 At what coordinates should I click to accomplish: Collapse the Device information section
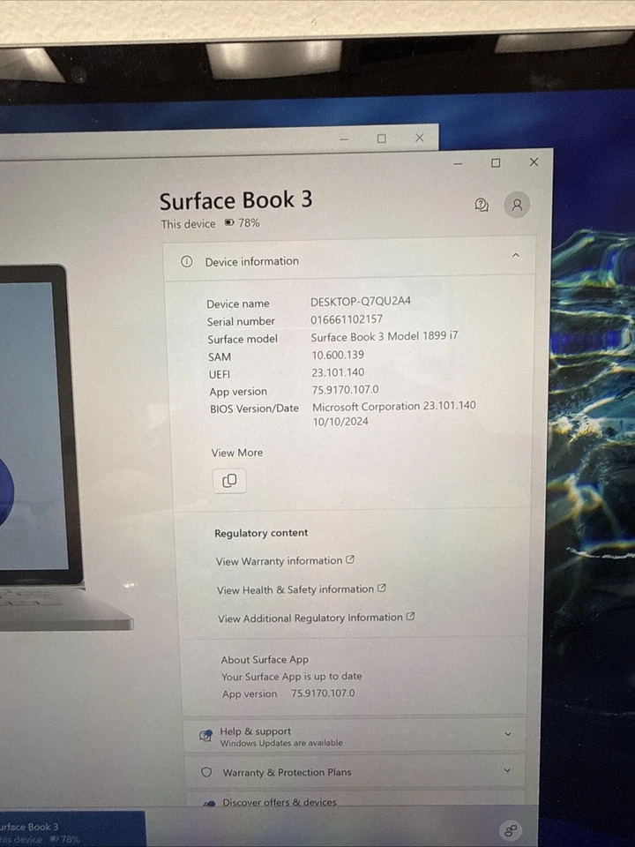[x=516, y=255]
